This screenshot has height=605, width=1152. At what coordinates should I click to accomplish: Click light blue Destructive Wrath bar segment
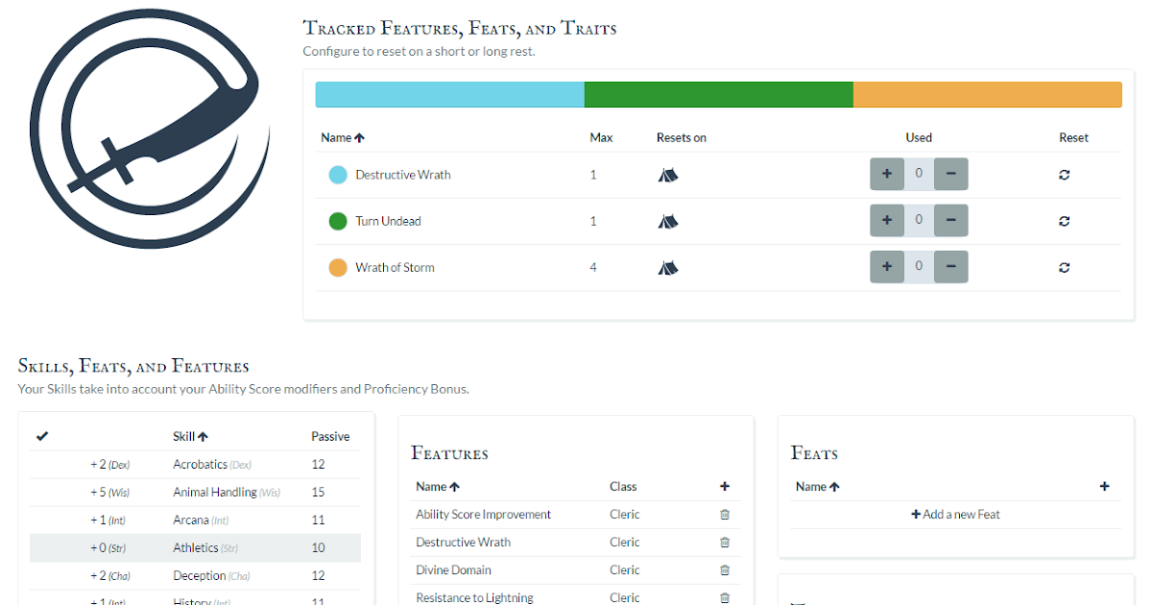450,94
